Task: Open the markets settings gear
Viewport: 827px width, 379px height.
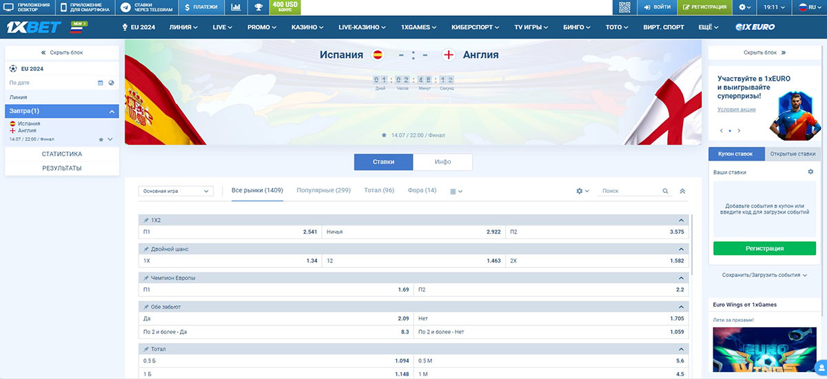Action: [x=582, y=191]
